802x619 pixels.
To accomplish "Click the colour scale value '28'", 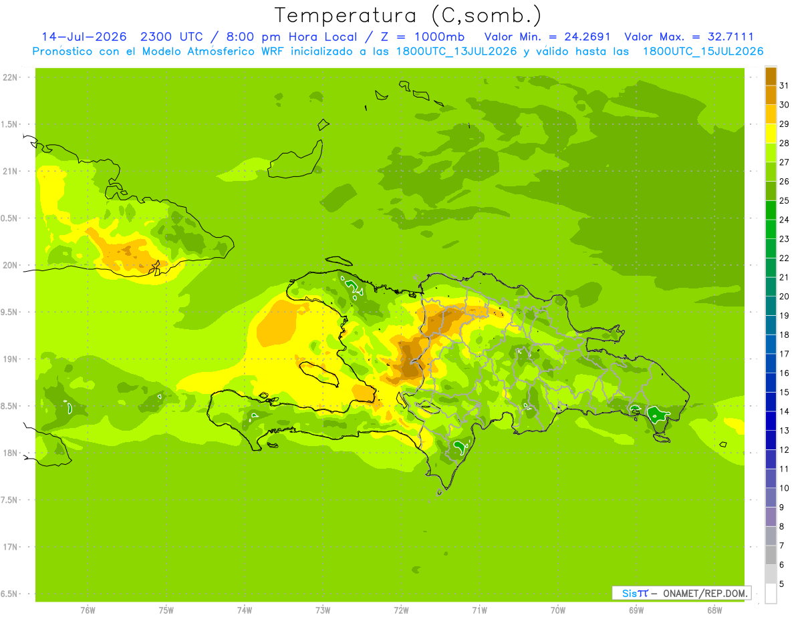I will tap(785, 143).
